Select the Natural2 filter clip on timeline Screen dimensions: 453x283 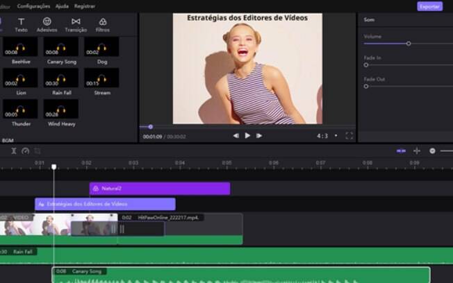tap(160, 189)
